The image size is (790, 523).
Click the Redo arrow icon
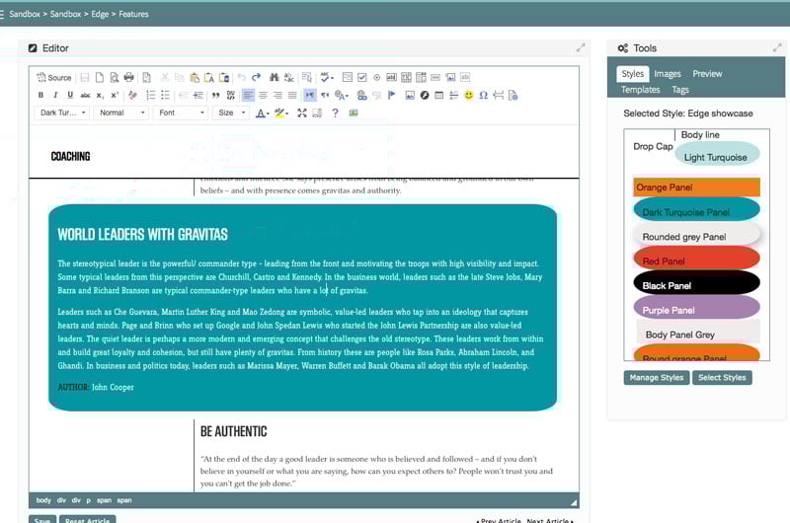(256, 77)
